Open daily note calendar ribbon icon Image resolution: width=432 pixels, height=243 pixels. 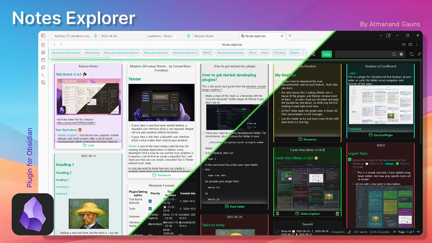coord(43,60)
